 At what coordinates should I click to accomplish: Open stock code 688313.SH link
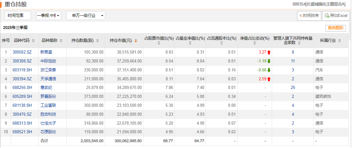pos(22,123)
